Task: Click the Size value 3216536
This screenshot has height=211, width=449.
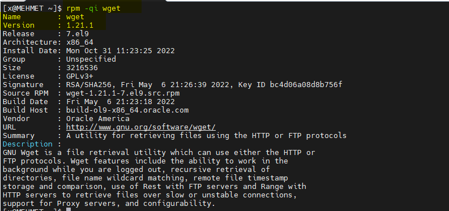Action: pos(82,68)
